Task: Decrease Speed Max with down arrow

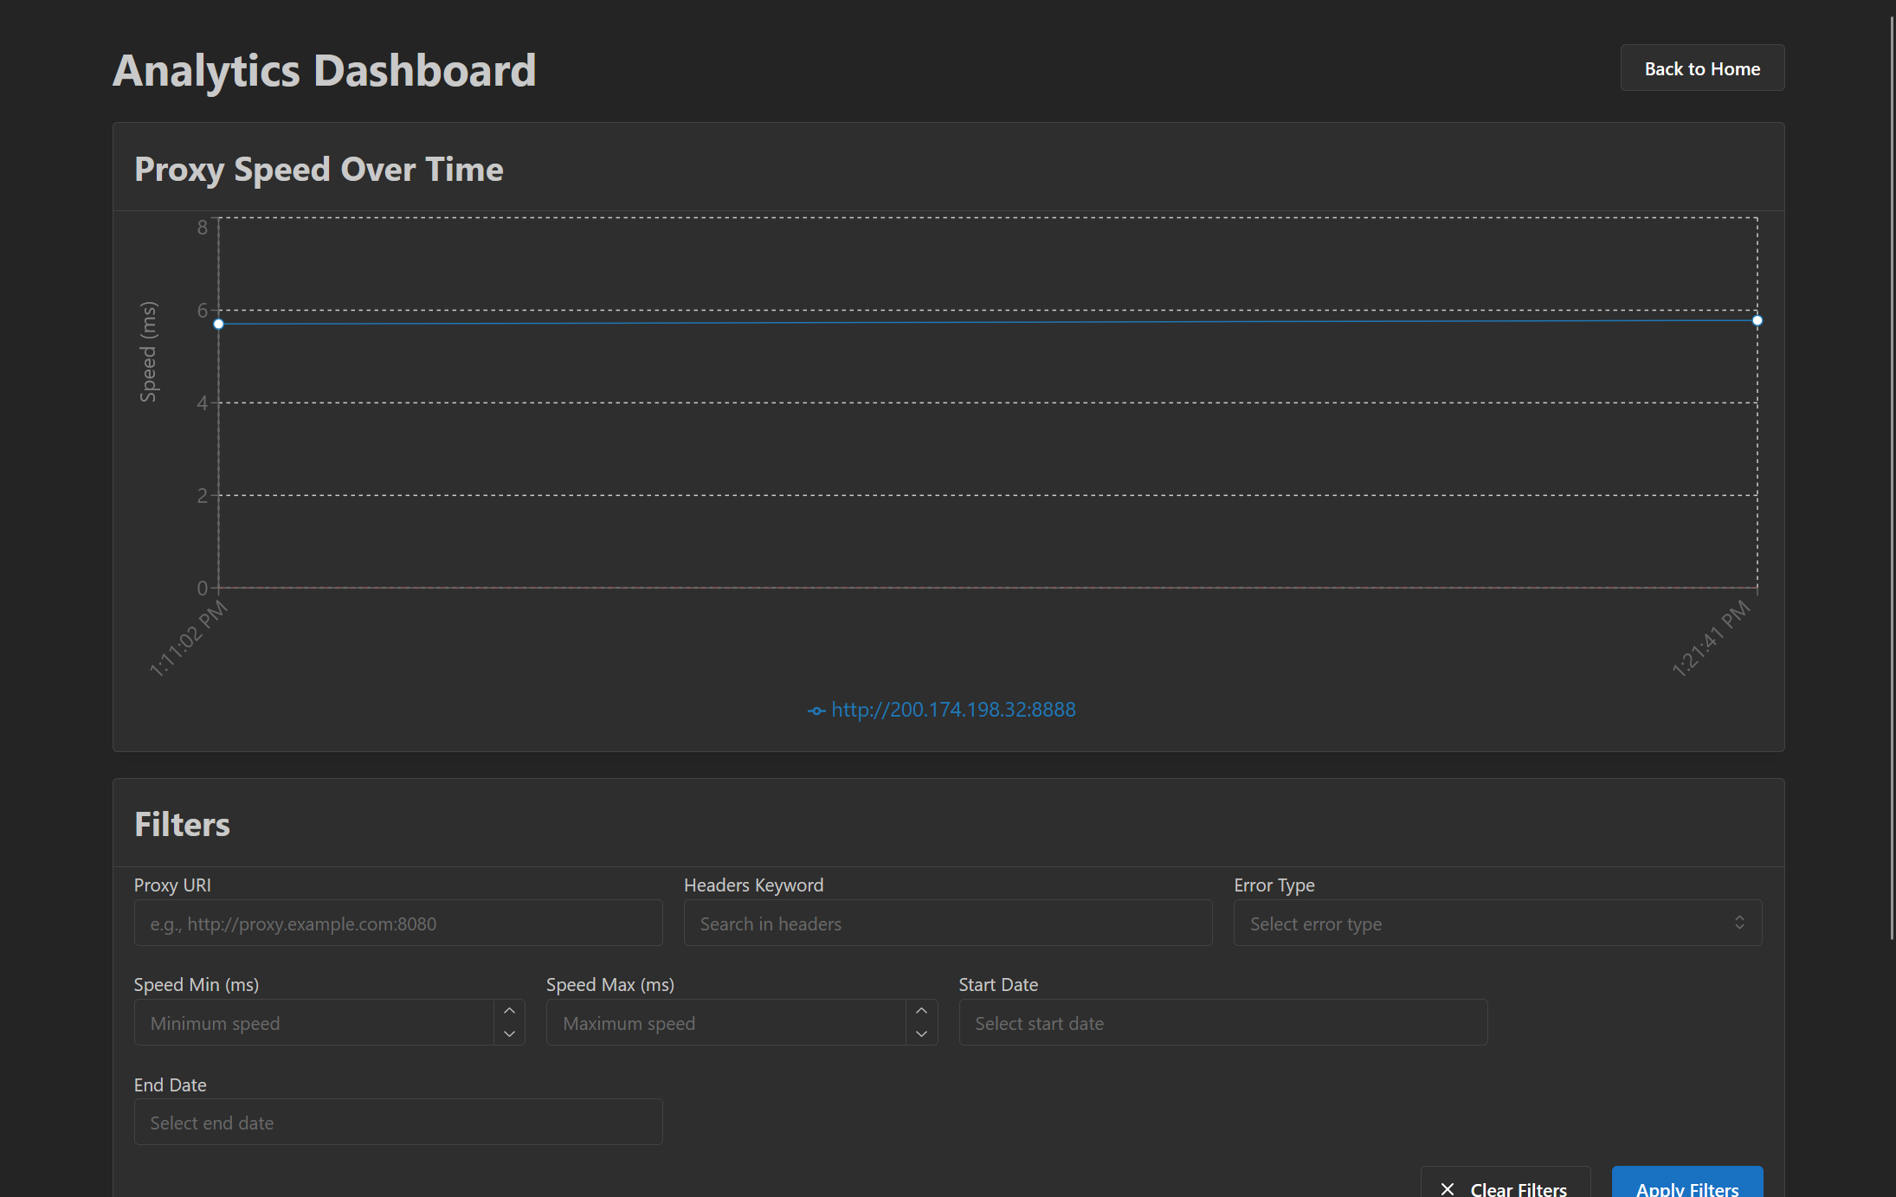Action: click(921, 1034)
